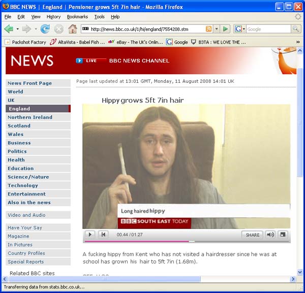Show more bookmarks chevron
The image size is (305, 293).
(x=298, y=42)
